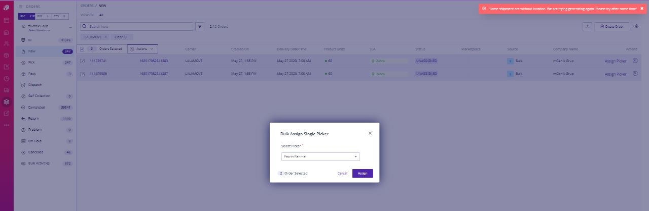Click the Create Order button
Image resolution: width=649 pixels, height=211 pixels.
point(611,26)
